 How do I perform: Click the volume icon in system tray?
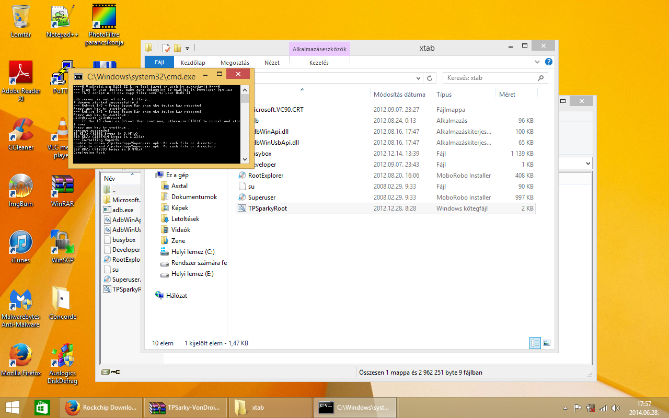[615, 408]
